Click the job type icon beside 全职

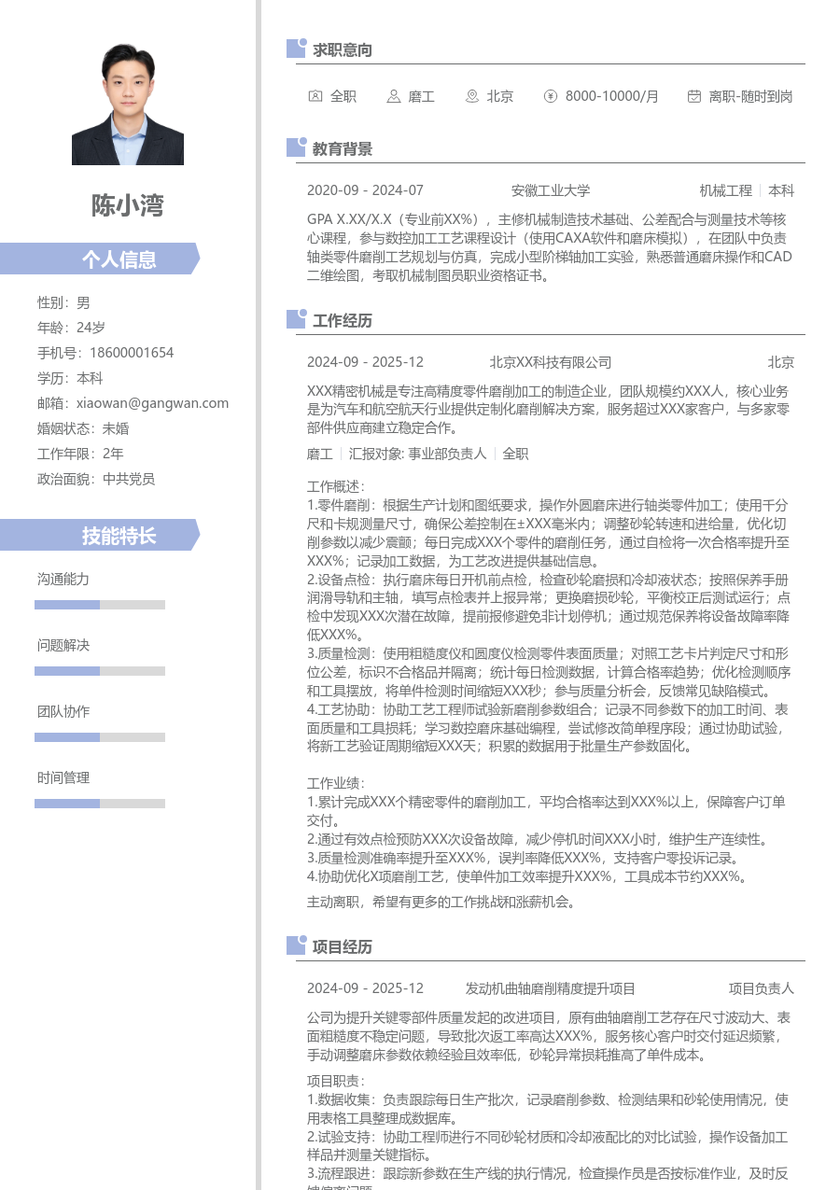coord(315,96)
